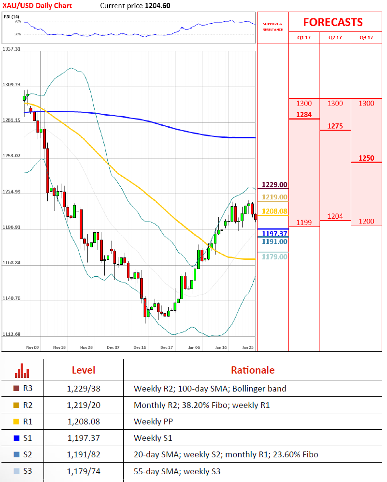Click the 1224.99 price axis label
The image size is (387, 482).
point(12,192)
